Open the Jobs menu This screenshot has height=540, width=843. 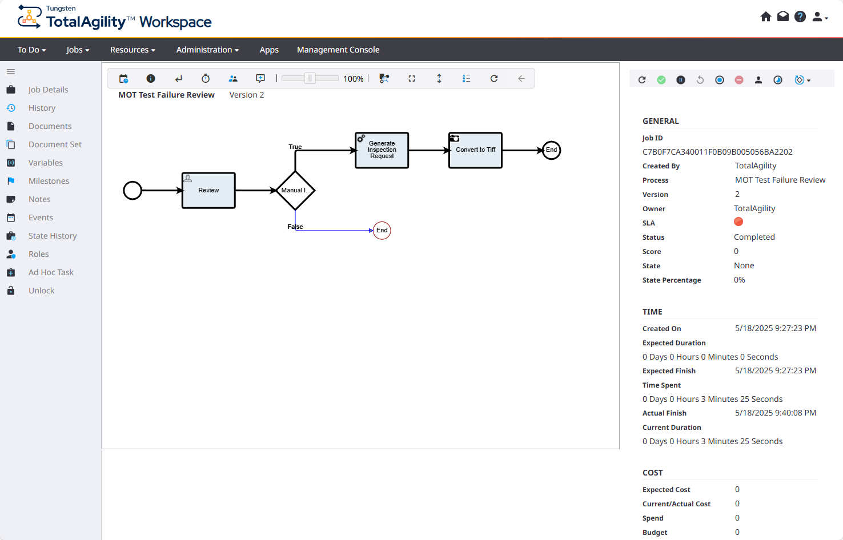[77, 50]
